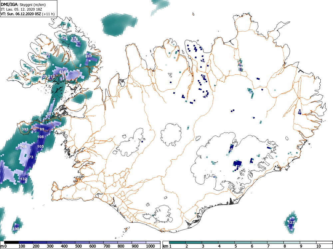This screenshot has height=249, width=333.
Task: Click the 8 label on the km scale
Action: coord(285,246)
